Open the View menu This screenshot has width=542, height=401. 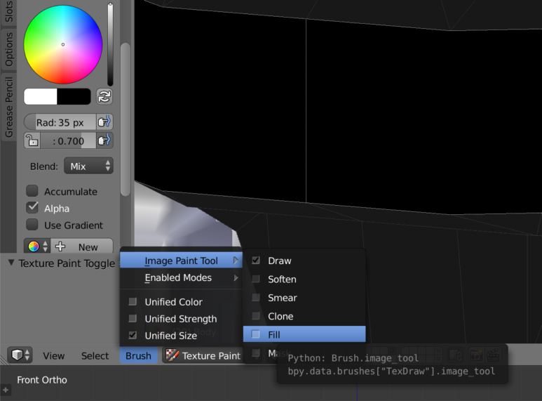tap(54, 355)
